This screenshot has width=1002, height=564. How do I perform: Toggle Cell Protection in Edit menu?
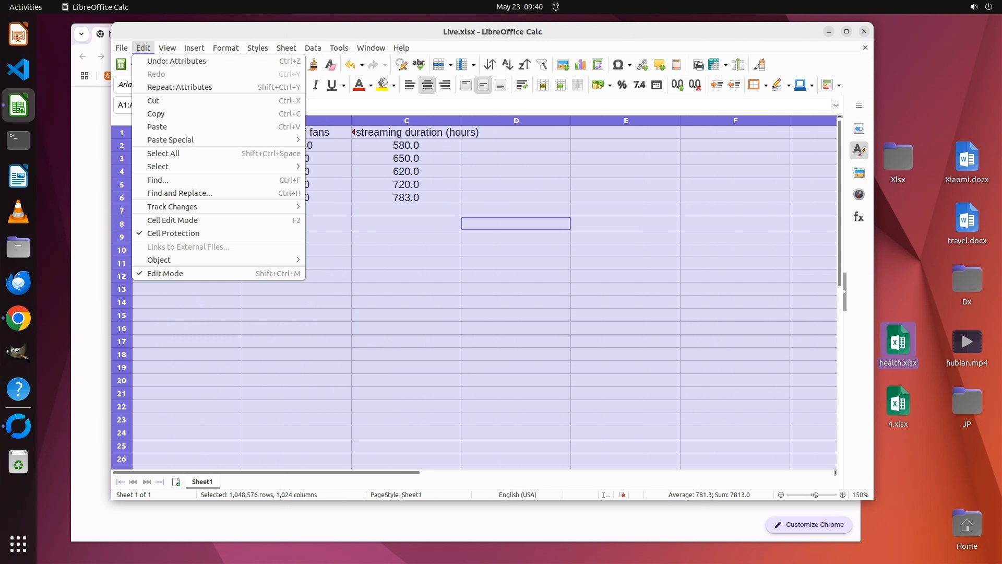coord(173,233)
